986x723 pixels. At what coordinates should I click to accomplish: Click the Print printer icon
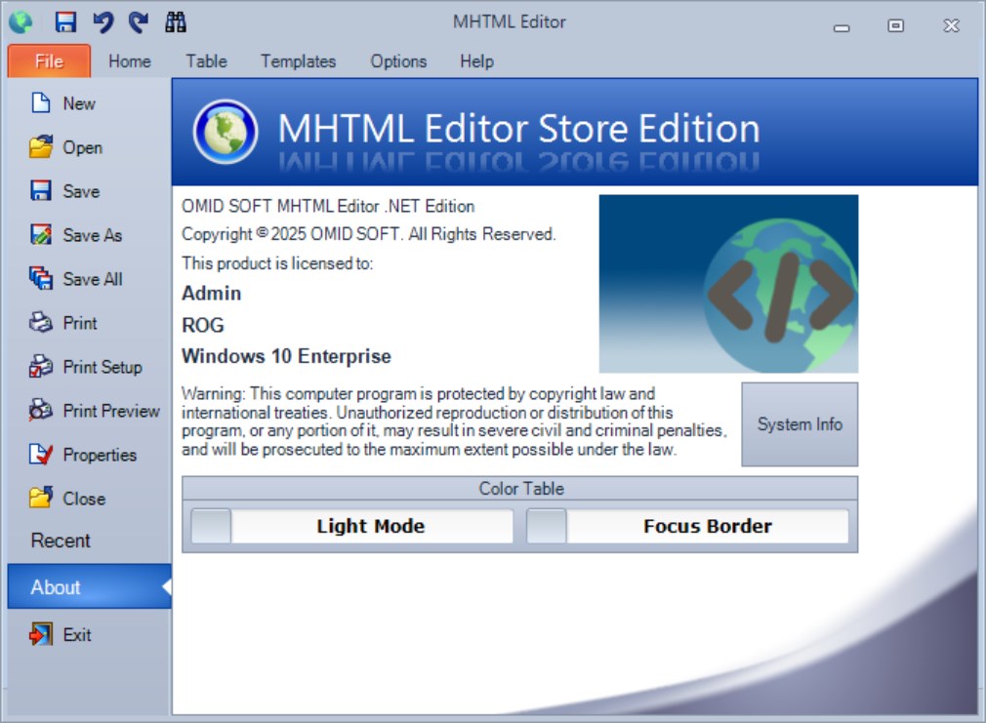coord(41,323)
